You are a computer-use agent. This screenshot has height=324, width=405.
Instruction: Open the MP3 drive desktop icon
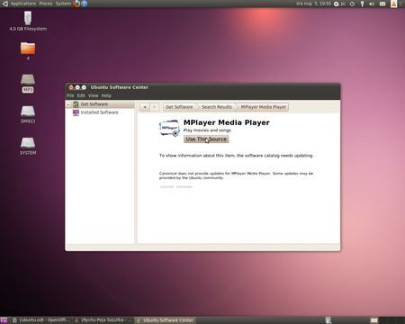click(28, 84)
